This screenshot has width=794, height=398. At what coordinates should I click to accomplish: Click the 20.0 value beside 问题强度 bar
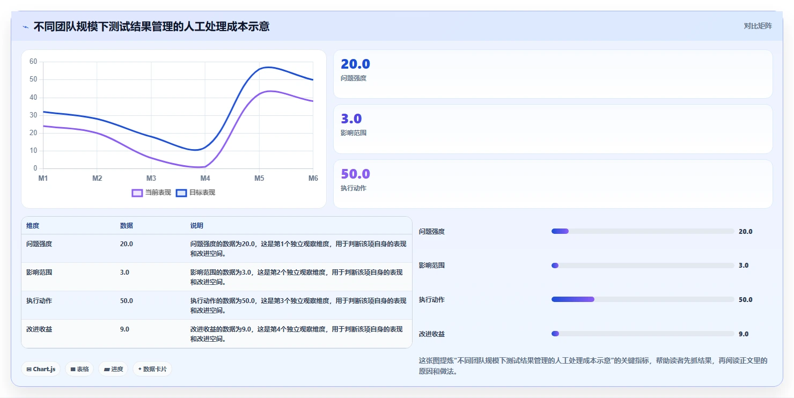pos(746,231)
